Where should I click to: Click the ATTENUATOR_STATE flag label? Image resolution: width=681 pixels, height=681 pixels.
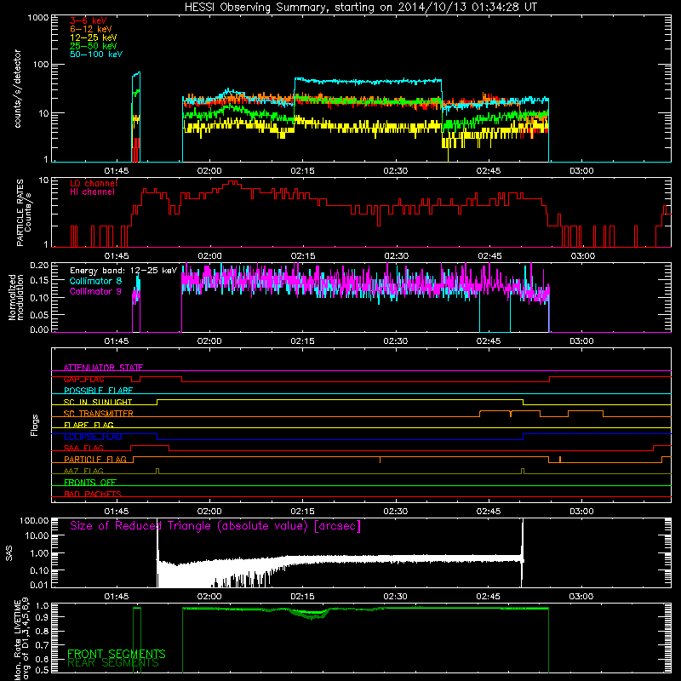click(x=103, y=368)
